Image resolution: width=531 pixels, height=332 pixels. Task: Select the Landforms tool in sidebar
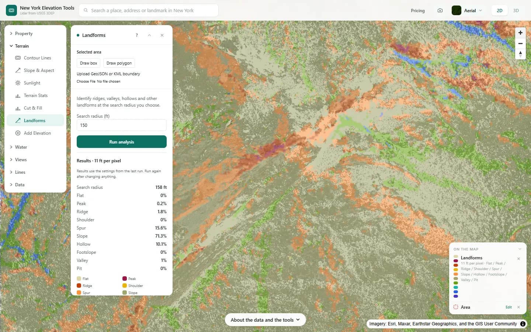[35, 121]
